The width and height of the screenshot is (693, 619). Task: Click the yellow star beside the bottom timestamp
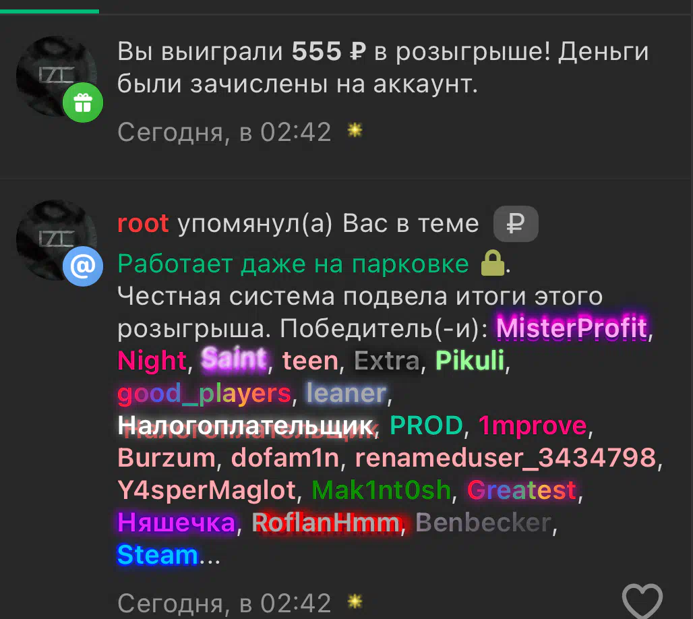click(355, 601)
